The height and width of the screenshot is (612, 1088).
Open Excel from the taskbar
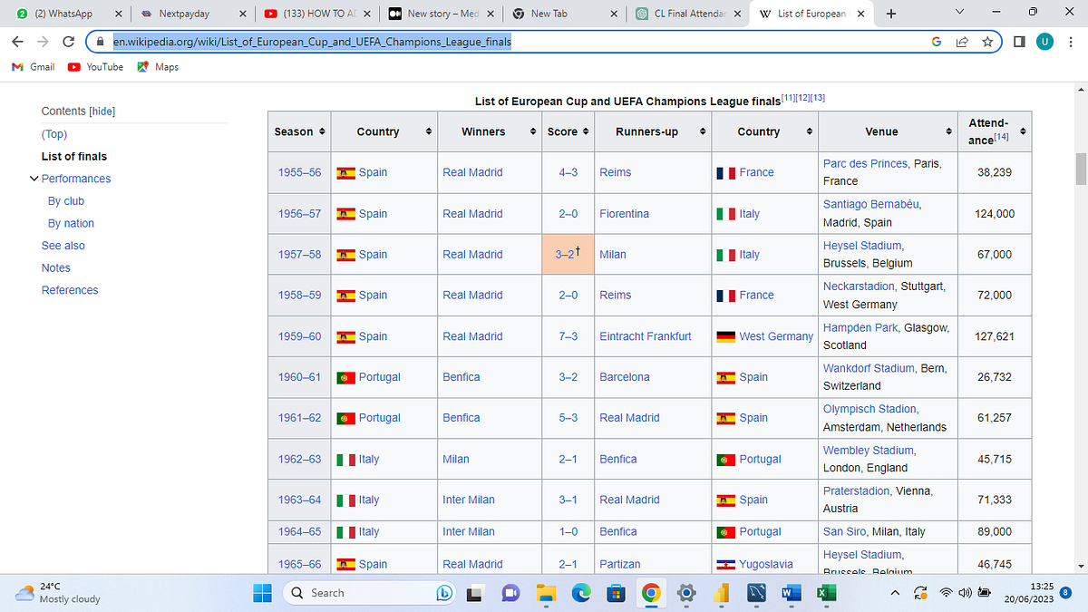pos(826,593)
